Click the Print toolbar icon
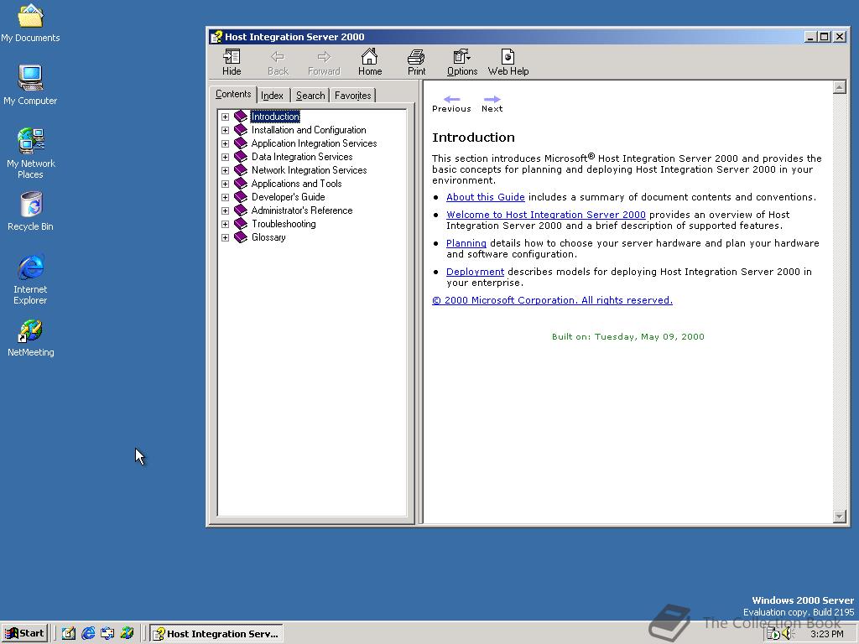The height and width of the screenshot is (644, 859). [416, 62]
